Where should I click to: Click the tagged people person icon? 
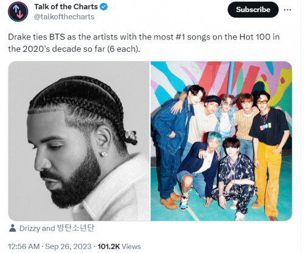pos(13,228)
